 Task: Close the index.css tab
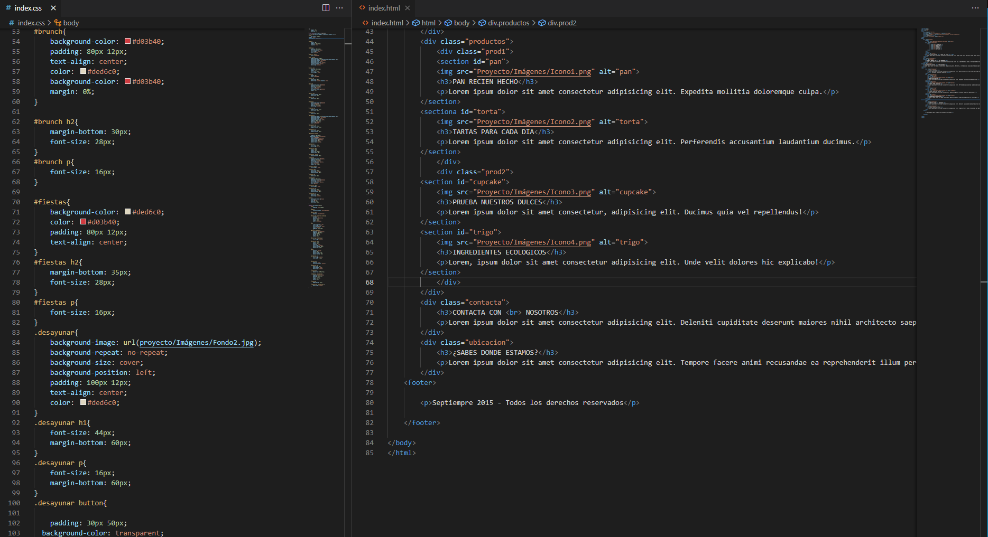click(x=53, y=8)
